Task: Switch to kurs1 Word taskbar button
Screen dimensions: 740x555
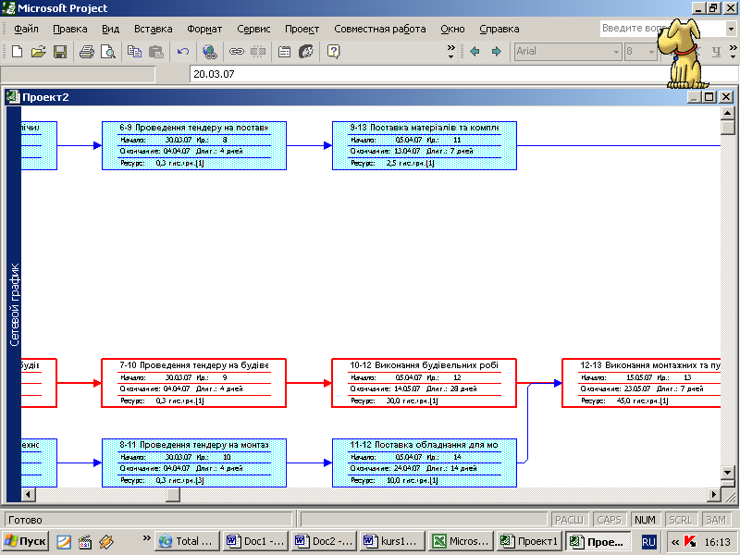Action: pyautogui.click(x=392, y=541)
